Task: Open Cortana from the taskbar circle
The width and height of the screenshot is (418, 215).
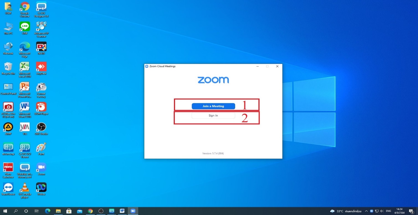Action: 26,211
